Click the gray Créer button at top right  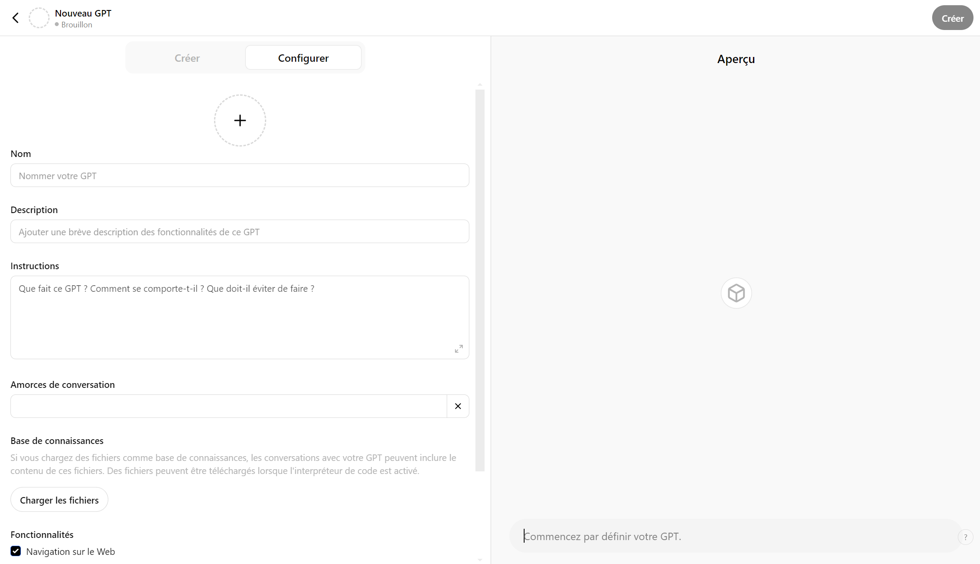click(952, 18)
